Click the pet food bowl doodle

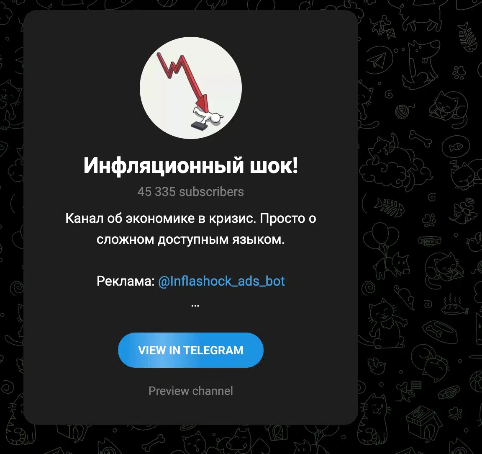tap(439, 333)
